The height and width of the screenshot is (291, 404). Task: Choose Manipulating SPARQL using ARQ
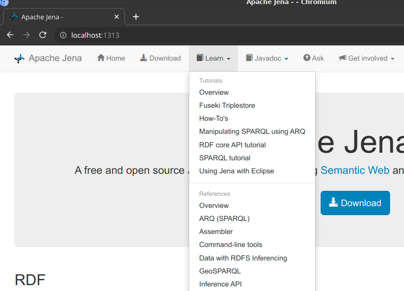252,132
